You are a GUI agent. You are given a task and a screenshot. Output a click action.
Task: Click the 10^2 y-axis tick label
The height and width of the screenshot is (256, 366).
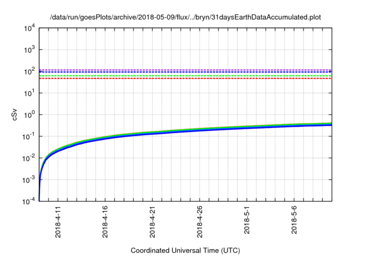tap(29, 71)
